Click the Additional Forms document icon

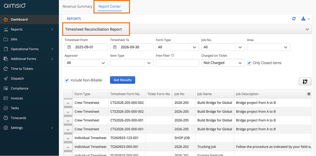coord(6,59)
